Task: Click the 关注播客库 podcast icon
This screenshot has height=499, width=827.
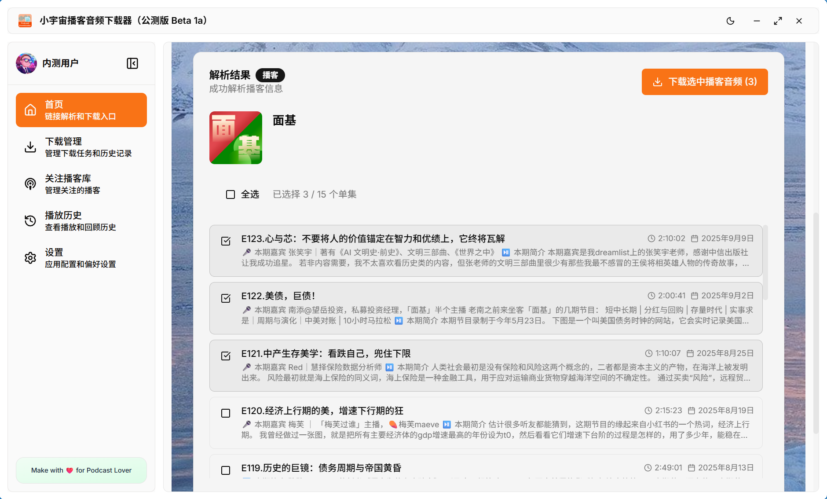Action: click(30, 184)
